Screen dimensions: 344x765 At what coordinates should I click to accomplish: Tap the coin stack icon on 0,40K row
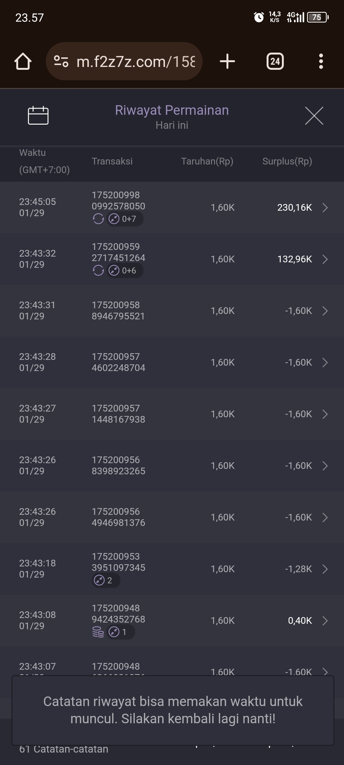click(98, 632)
